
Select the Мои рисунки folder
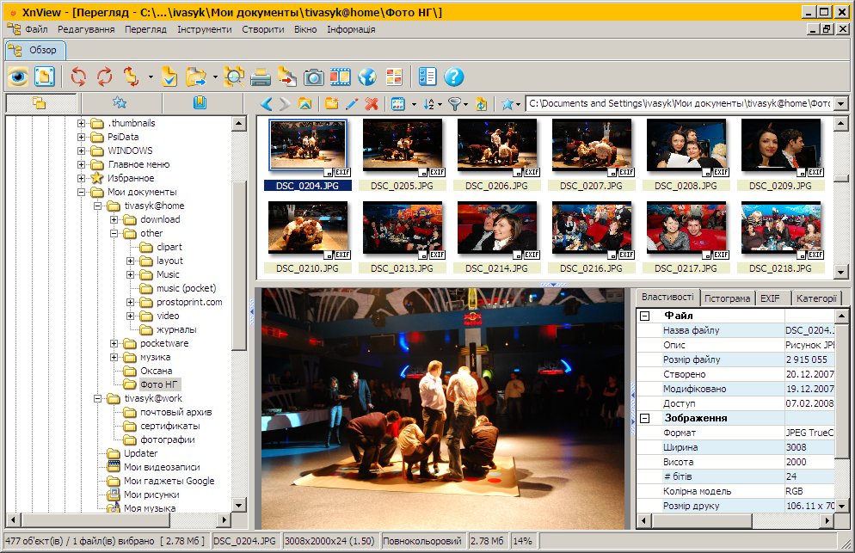coord(151,495)
